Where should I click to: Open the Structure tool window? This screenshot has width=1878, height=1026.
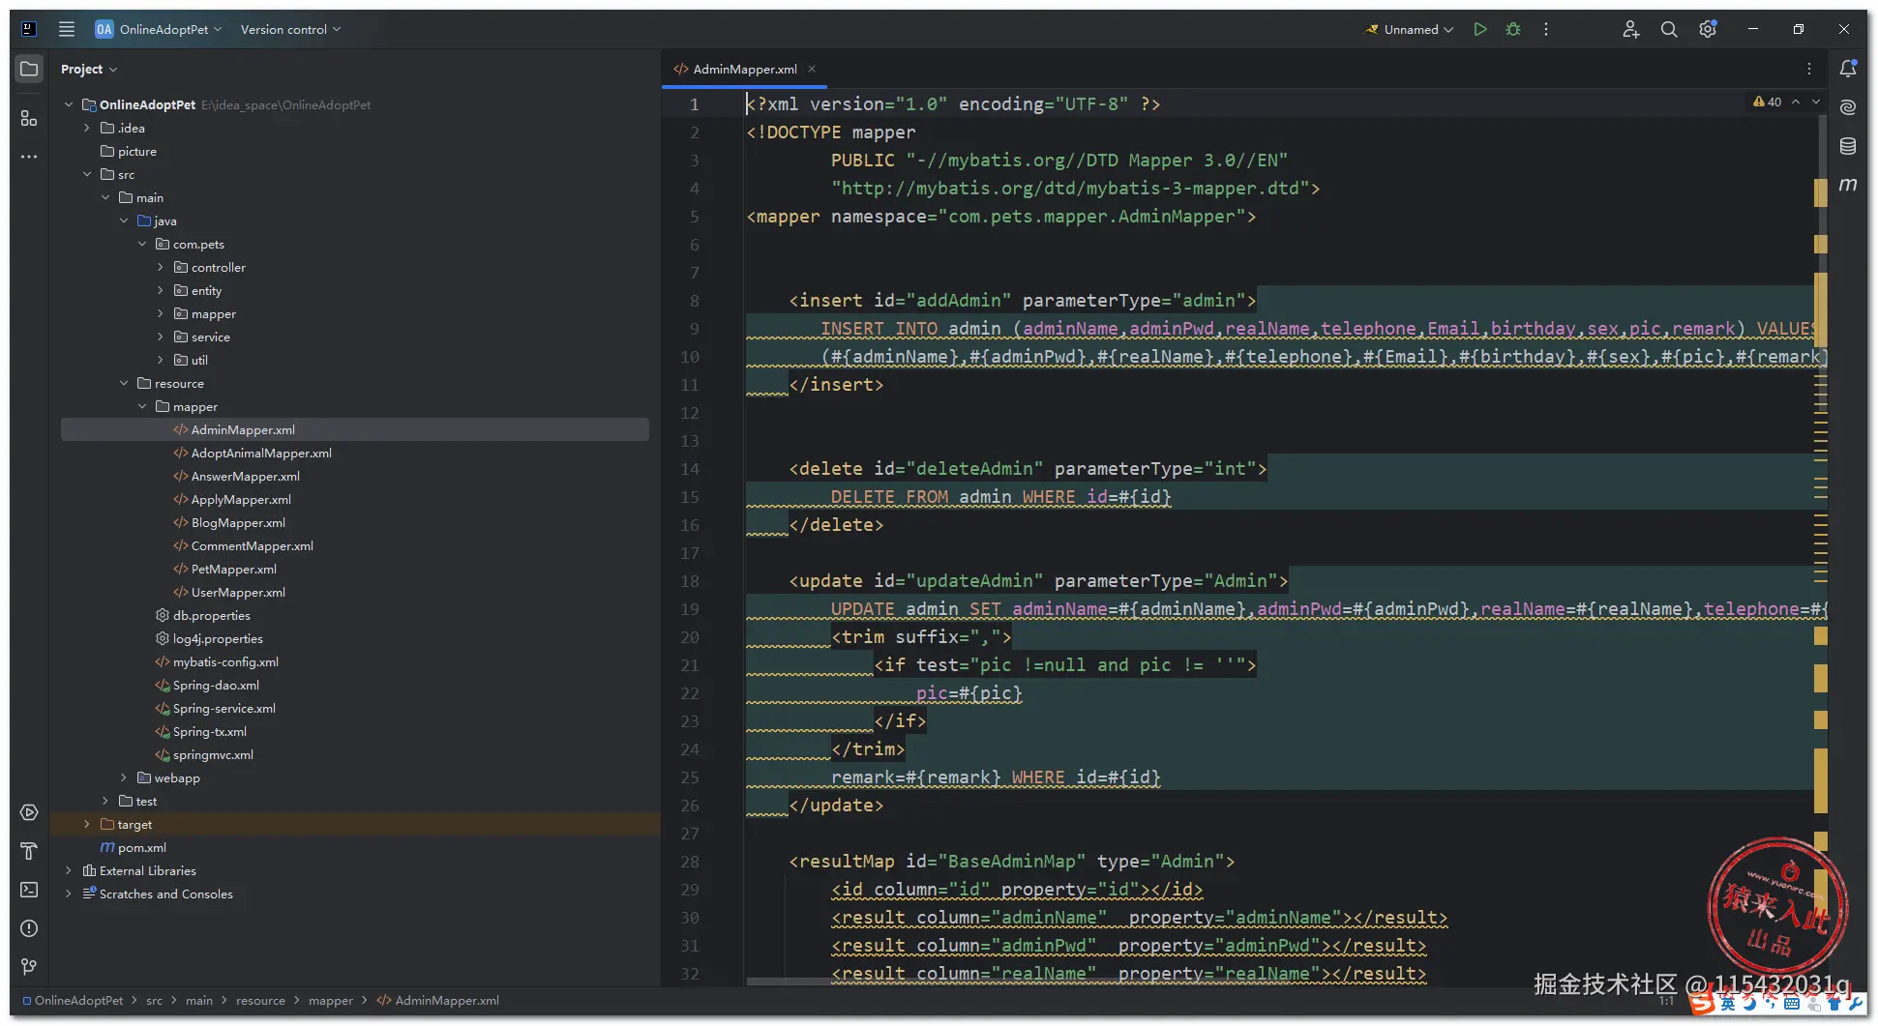click(x=29, y=118)
